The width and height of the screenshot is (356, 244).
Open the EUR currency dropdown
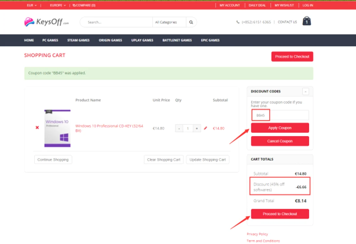point(32,5)
